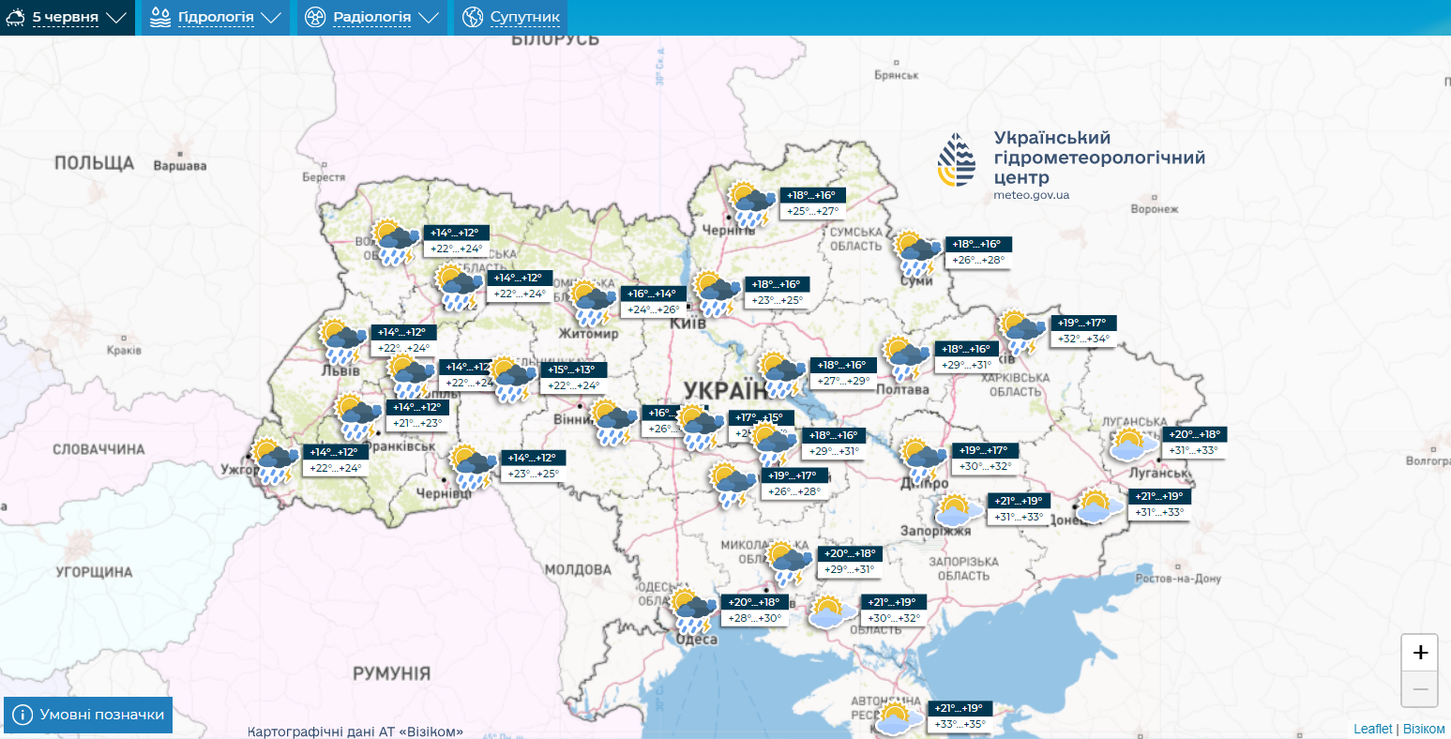Screen dimensions: 1451x739
Task: Zoom in with the plus map control
Action: tap(1421, 652)
